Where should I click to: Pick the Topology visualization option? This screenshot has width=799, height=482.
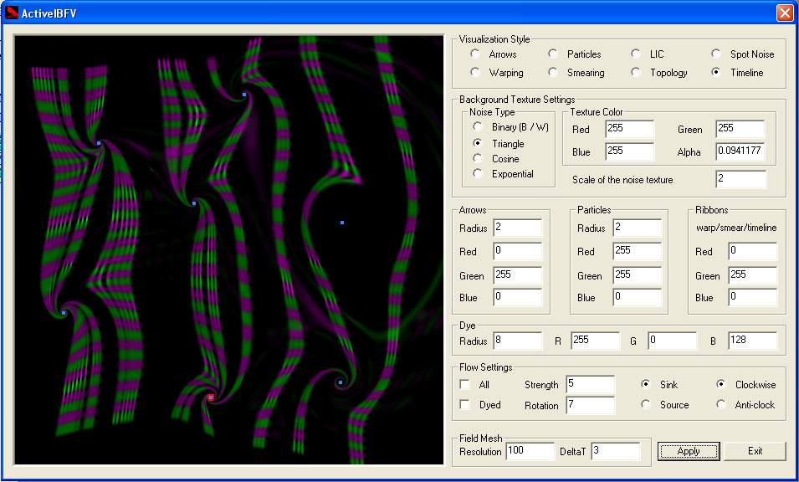pyautogui.click(x=637, y=73)
